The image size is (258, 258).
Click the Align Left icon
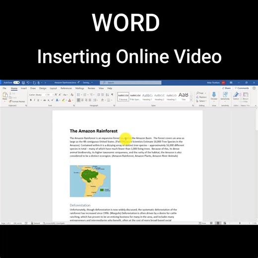click(78, 100)
